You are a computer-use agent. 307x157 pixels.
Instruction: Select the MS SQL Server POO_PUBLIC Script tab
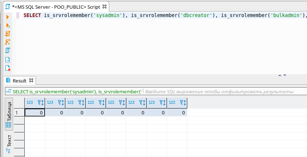56,7
